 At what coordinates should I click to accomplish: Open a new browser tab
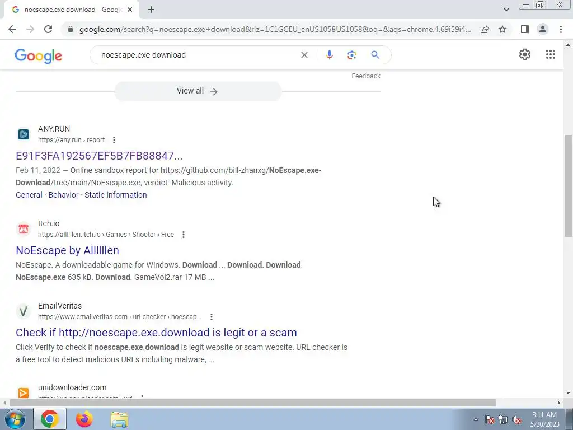151,10
